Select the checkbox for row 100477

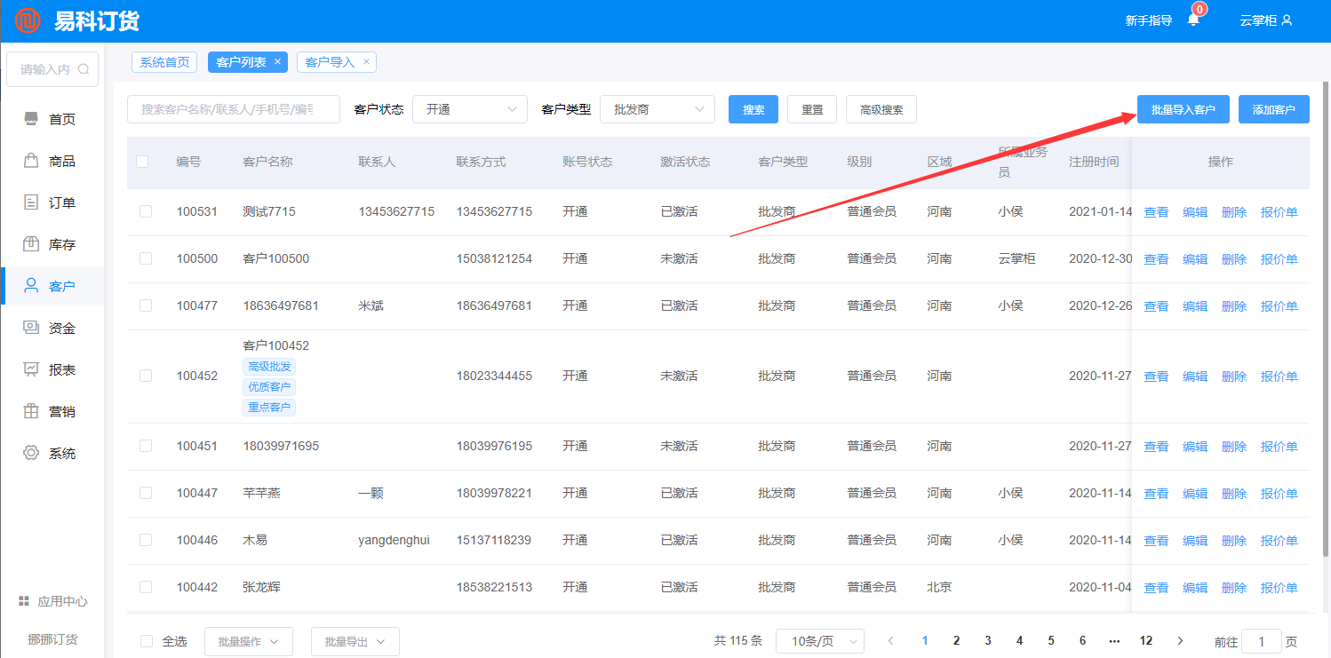tap(146, 305)
